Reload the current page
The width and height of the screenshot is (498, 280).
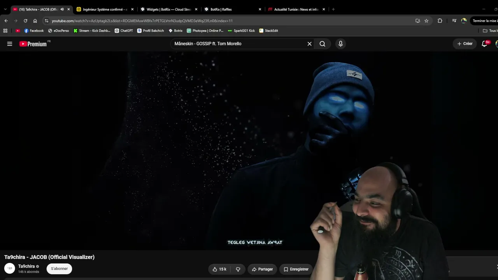(25, 21)
